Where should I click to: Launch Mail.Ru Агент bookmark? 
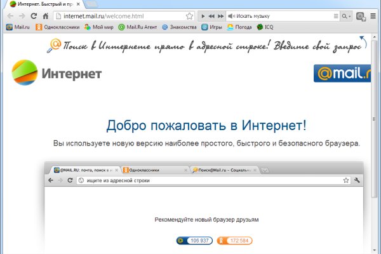point(137,27)
